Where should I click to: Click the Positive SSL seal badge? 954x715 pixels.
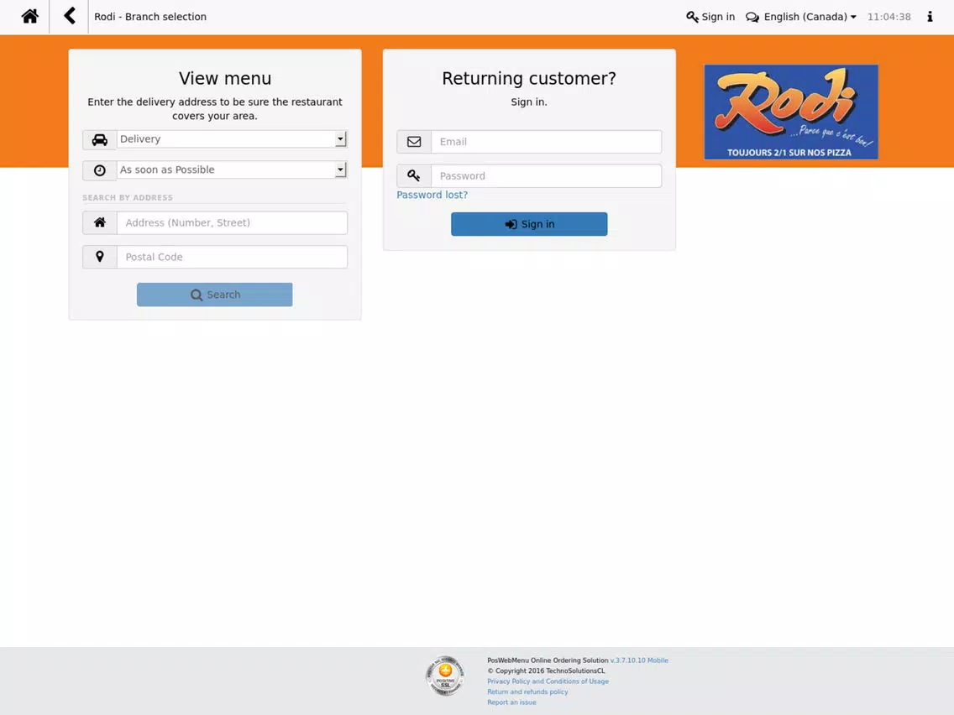point(445,676)
